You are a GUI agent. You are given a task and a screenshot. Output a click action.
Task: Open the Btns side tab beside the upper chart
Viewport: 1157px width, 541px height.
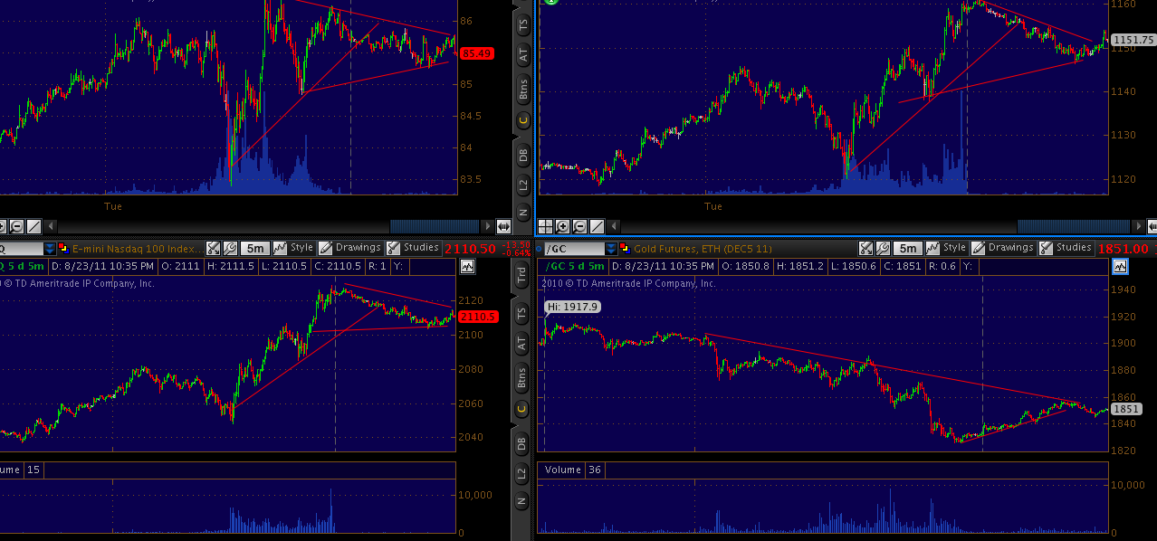522,89
